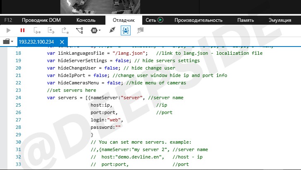Switch to the Сеть tab
This screenshot has height=170, width=301.
(154, 20)
